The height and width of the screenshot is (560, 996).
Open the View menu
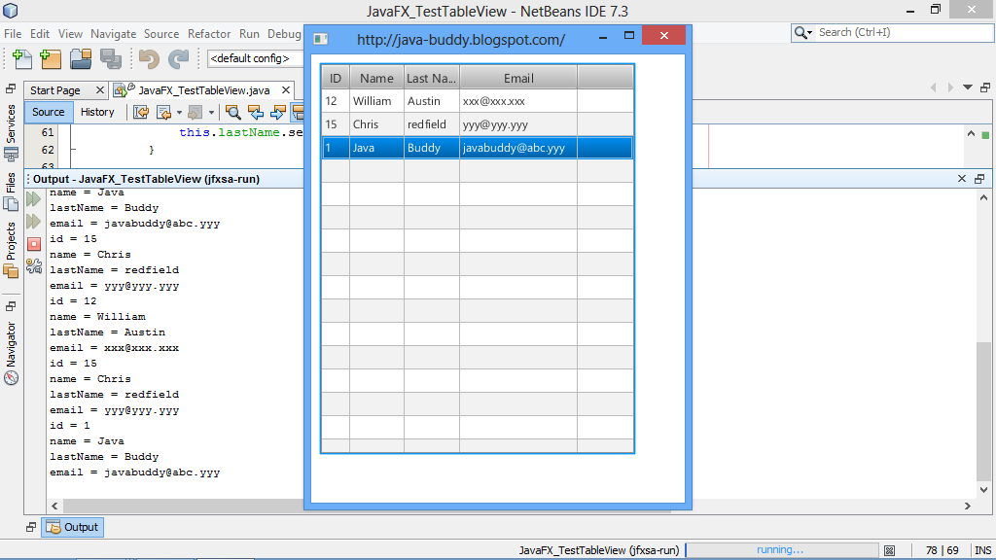click(70, 34)
